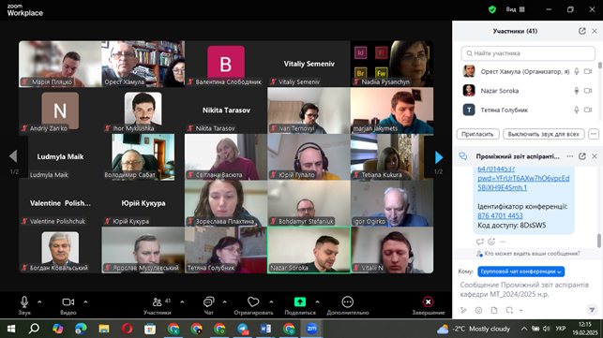Screen dimensions: 603x338
Task: Expand video options arrow beside camera
Action: click(x=85, y=301)
